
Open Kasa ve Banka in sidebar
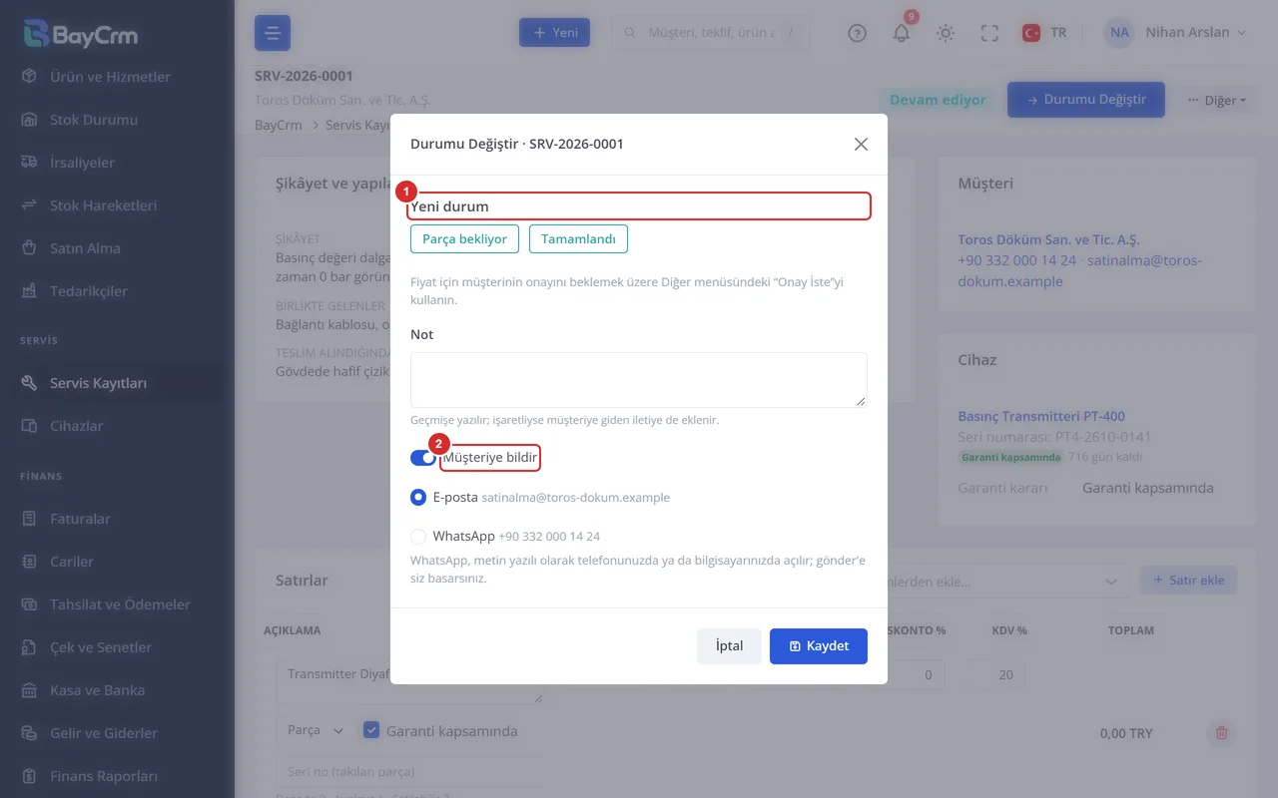(97, 690)
